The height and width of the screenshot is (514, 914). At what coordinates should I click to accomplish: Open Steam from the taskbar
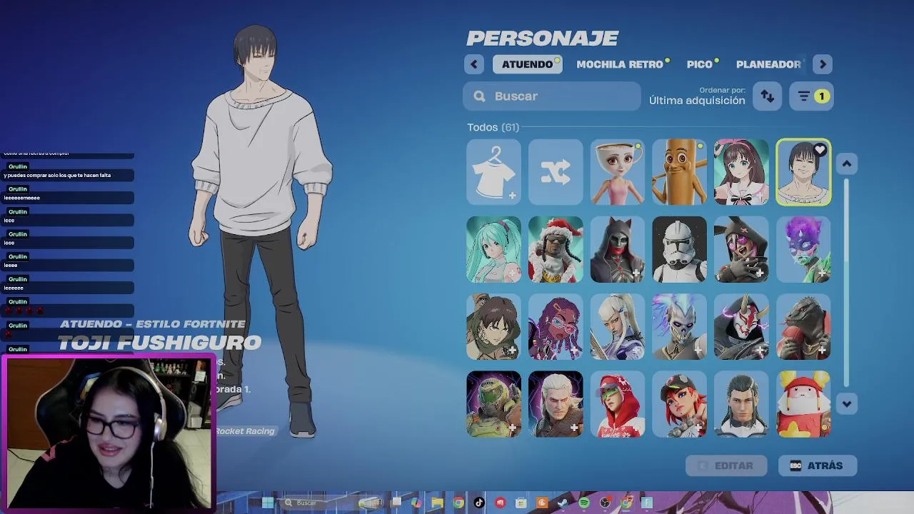(563, 503)
